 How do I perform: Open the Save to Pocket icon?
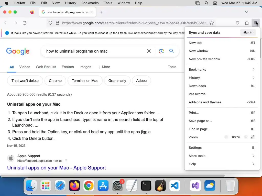[237, 23]
